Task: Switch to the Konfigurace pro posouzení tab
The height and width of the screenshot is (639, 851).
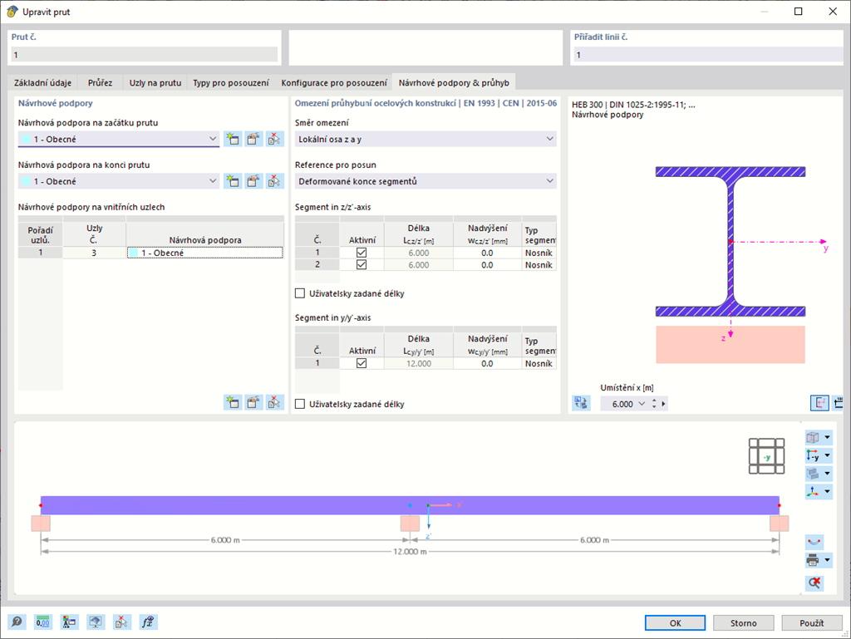Action: point(334,82)
